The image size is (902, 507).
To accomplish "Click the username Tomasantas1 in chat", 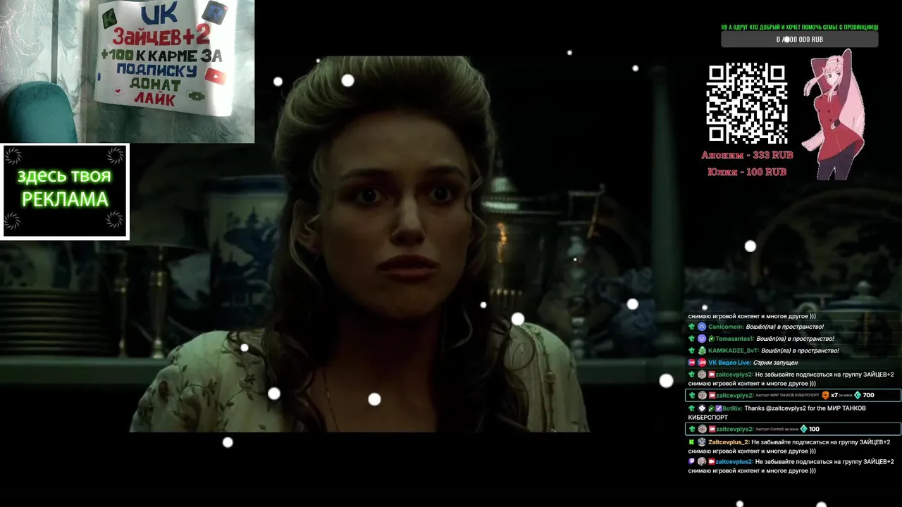I will click(734, 339).
